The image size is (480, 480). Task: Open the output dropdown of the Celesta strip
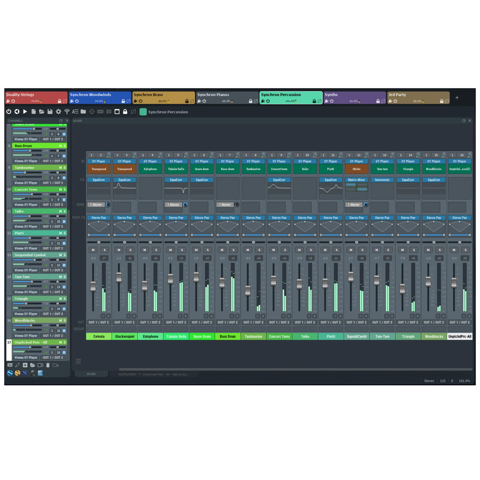click(99, 322)
